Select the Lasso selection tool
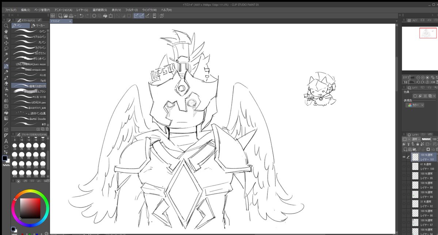438x235 pixels. coord(6,48)
